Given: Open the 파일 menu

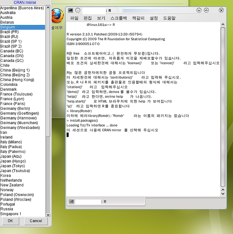Looking at the screenshot, I should (74, 18).
